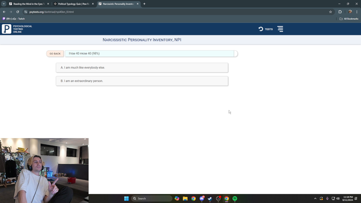Click the address bar URL
Screen dimensions: 361x203
51,12
